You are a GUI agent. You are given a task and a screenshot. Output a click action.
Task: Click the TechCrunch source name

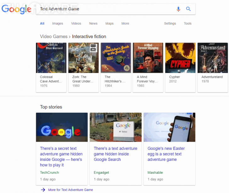(x=49, y=173)
